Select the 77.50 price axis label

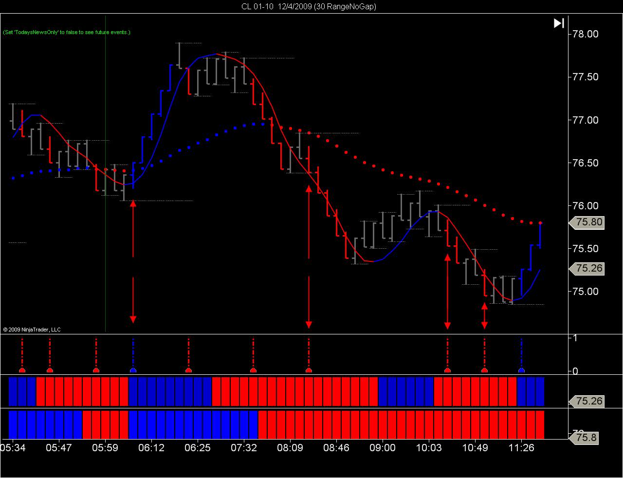(x=586, y=77)
